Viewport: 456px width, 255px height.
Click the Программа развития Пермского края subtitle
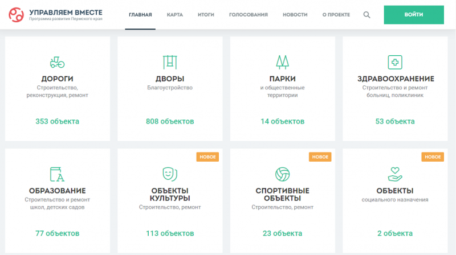click(x=66, y=19)
